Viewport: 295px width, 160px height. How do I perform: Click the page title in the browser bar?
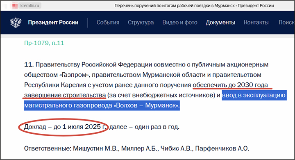tap(194, 6)
